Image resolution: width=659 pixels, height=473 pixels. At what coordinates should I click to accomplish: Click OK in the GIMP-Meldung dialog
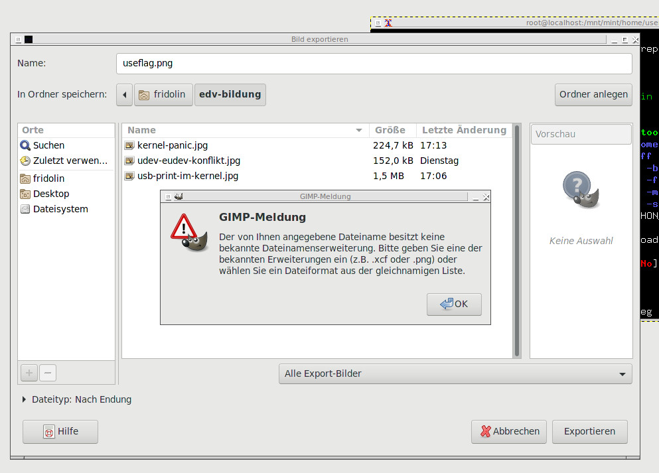(x=454, y=304)
